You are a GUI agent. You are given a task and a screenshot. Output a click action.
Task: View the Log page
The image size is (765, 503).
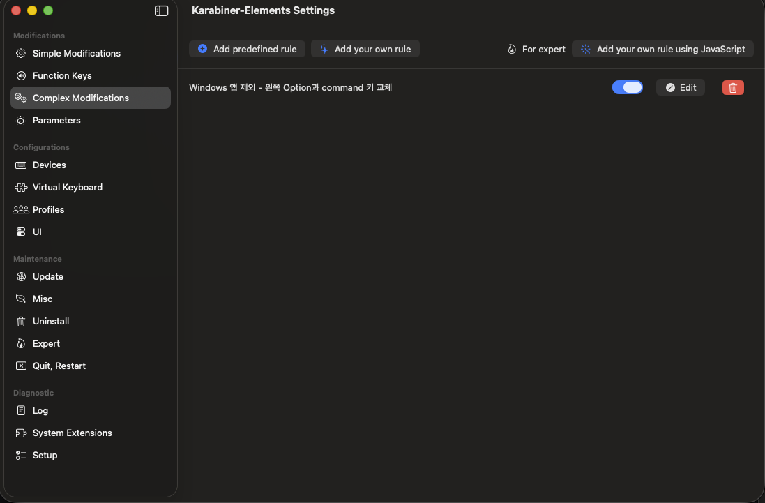[90, 410]
